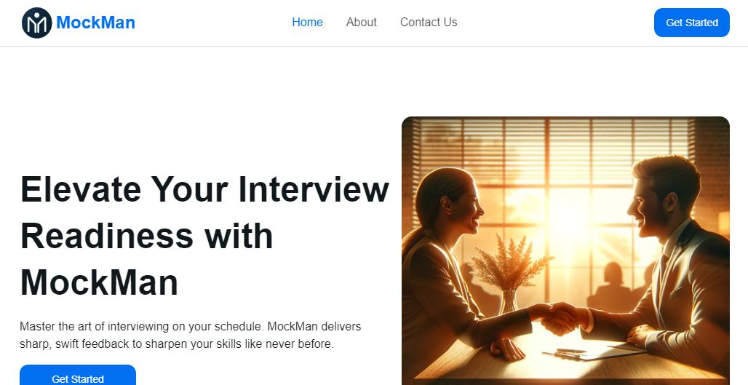Click the heading line 'Elevate Your Interview'
This screenshot has height=385, width=748.
tap(204, 189)
